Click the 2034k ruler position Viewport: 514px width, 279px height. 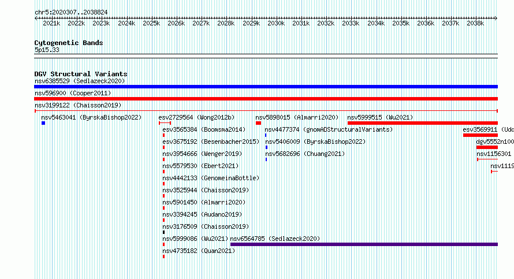376,23
